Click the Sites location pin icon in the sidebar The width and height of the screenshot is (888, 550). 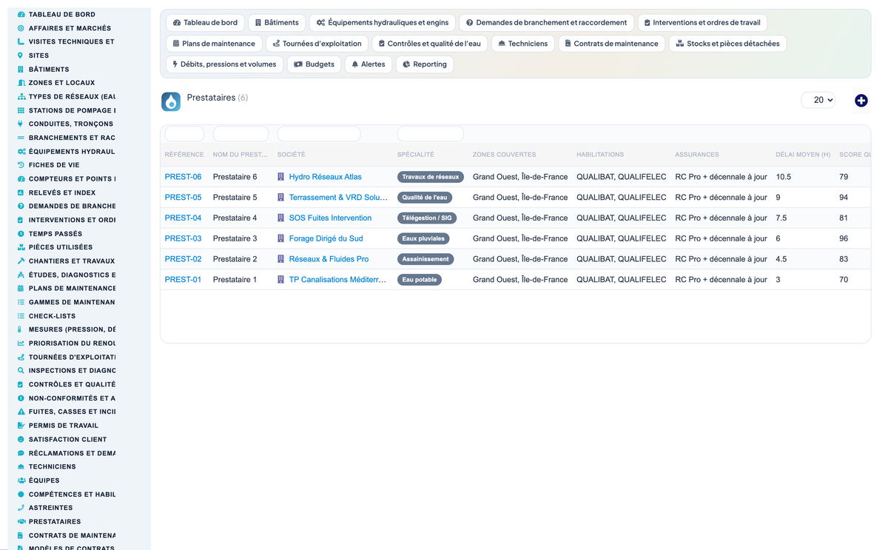coord(21,56)
